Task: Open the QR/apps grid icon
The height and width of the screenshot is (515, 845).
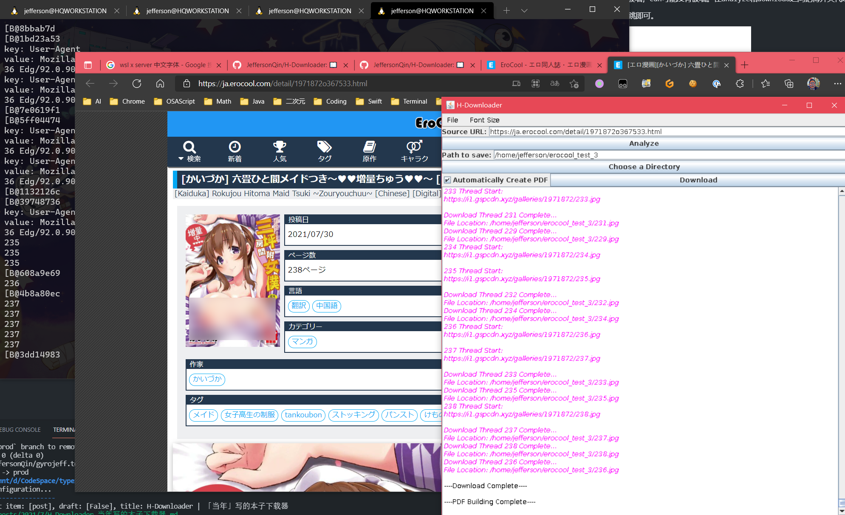Action: 536,84
